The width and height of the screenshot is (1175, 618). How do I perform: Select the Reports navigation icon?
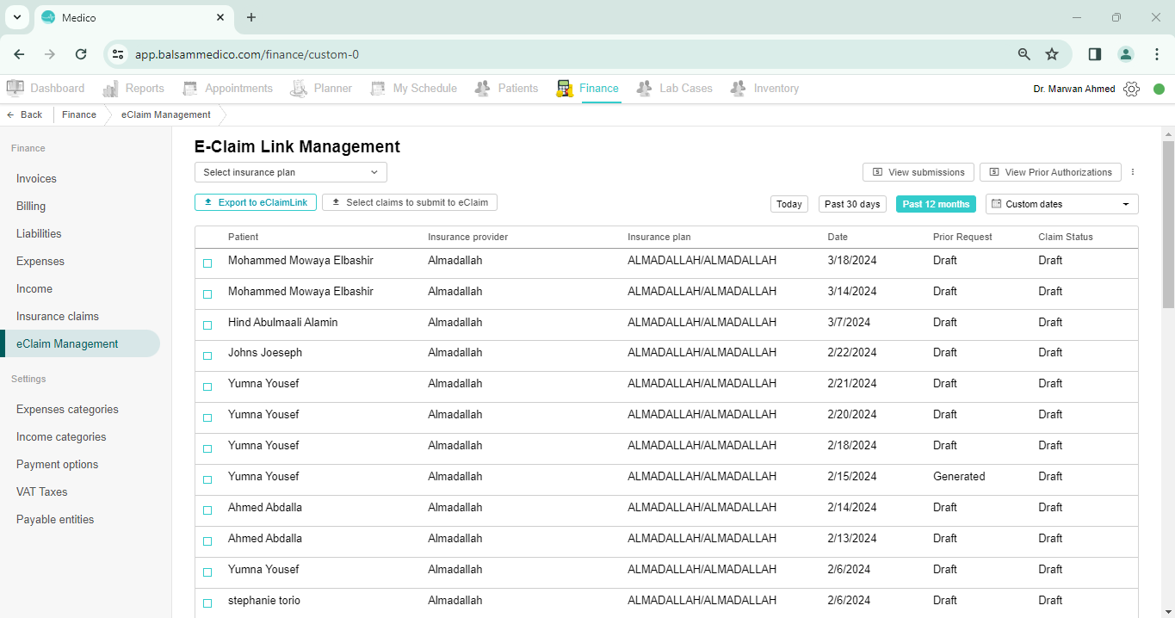112,87
